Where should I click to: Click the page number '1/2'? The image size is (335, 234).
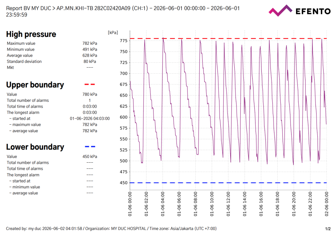(328, 229)
